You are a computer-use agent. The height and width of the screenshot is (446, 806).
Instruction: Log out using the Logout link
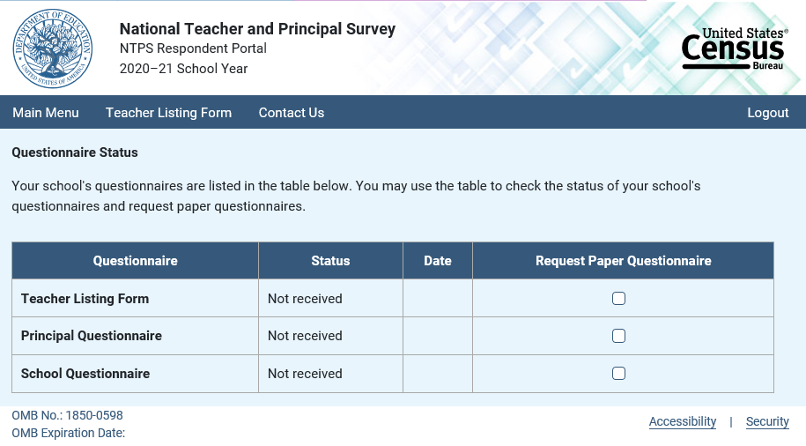768,113
